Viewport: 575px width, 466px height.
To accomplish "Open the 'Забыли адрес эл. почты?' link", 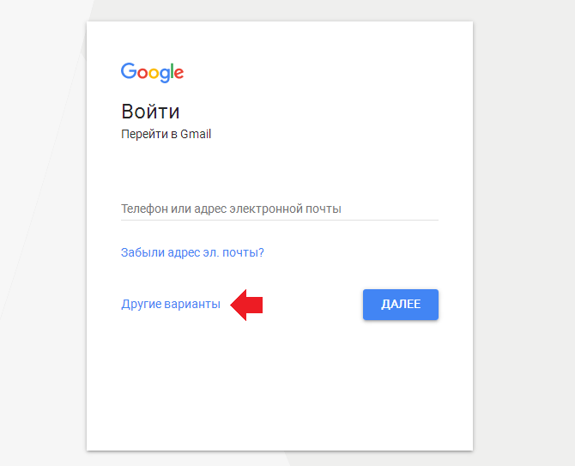I will click(192, 252).
